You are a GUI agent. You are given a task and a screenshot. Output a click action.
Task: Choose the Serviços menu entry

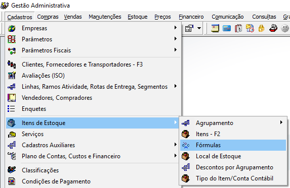pyautogui.click(x=93, y=134)
